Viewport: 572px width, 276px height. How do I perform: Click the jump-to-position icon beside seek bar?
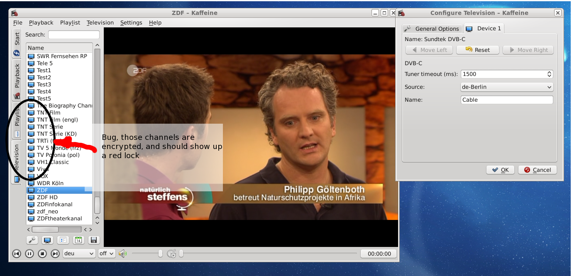click(171, 254)
